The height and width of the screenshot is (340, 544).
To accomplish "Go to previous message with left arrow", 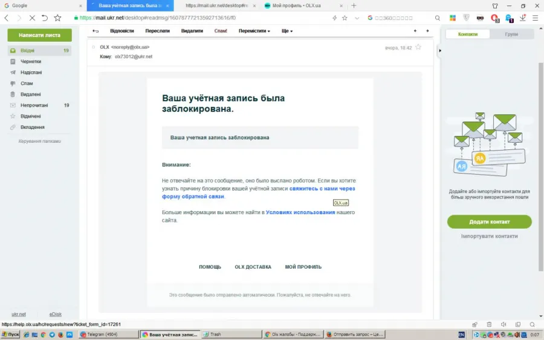I will point(415,31).
